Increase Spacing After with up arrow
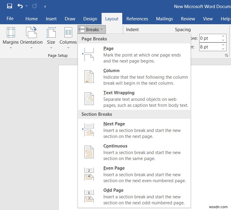Screen dimensions: 231x210 (223, 45)
